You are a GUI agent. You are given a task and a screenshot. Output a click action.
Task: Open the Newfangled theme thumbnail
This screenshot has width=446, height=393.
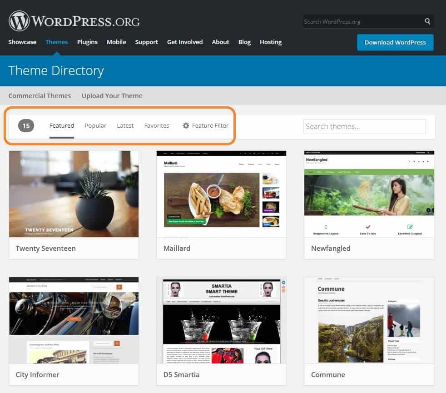[369, 194]
